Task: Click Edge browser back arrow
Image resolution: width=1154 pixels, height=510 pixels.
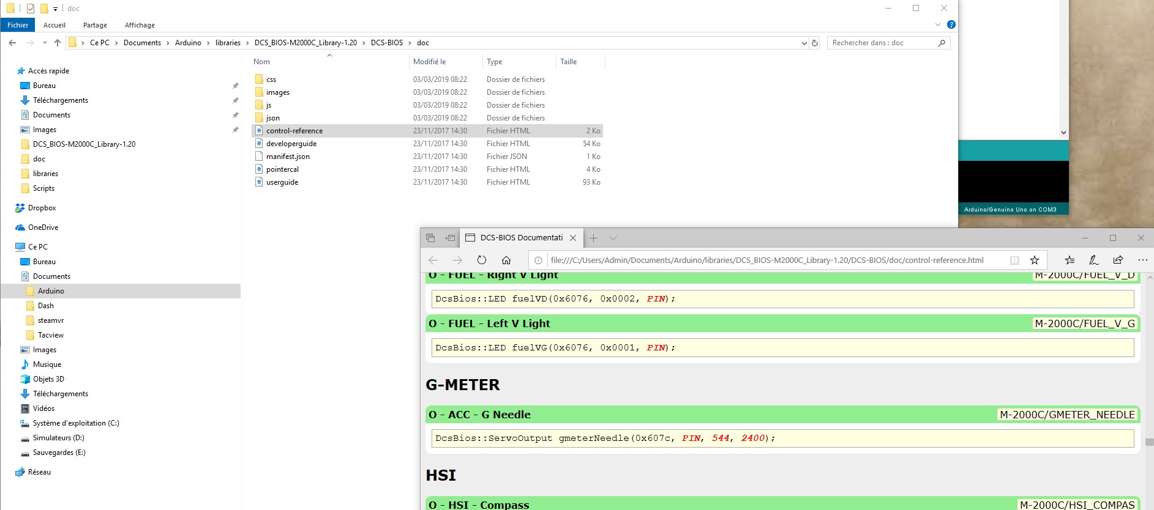Action: click(x=433, y=260)
